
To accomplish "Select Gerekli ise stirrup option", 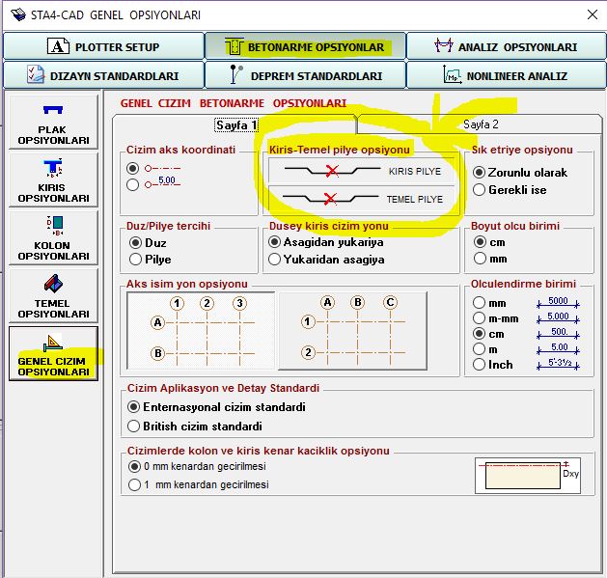I will coord(480,190).
